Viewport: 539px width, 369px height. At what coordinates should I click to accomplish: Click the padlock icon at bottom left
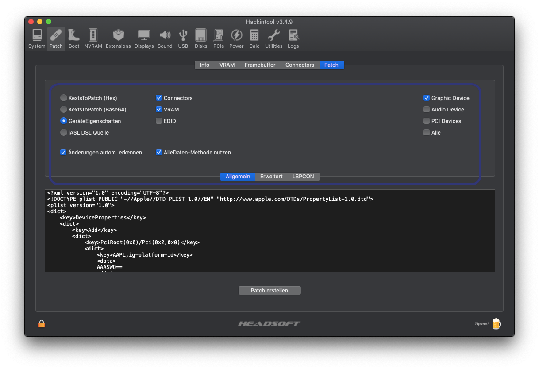[x=42, y=323]
